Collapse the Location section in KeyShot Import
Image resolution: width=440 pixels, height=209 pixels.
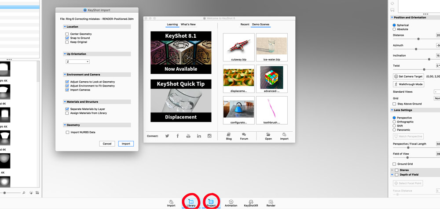[65, 27]
